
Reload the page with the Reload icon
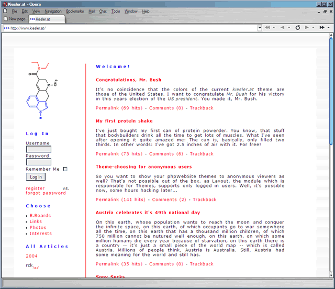[298, 28]
